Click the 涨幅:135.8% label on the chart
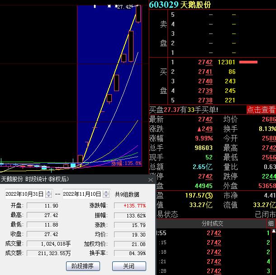The width and height of the screenshot is (276, 275). [x=126, y=163]
